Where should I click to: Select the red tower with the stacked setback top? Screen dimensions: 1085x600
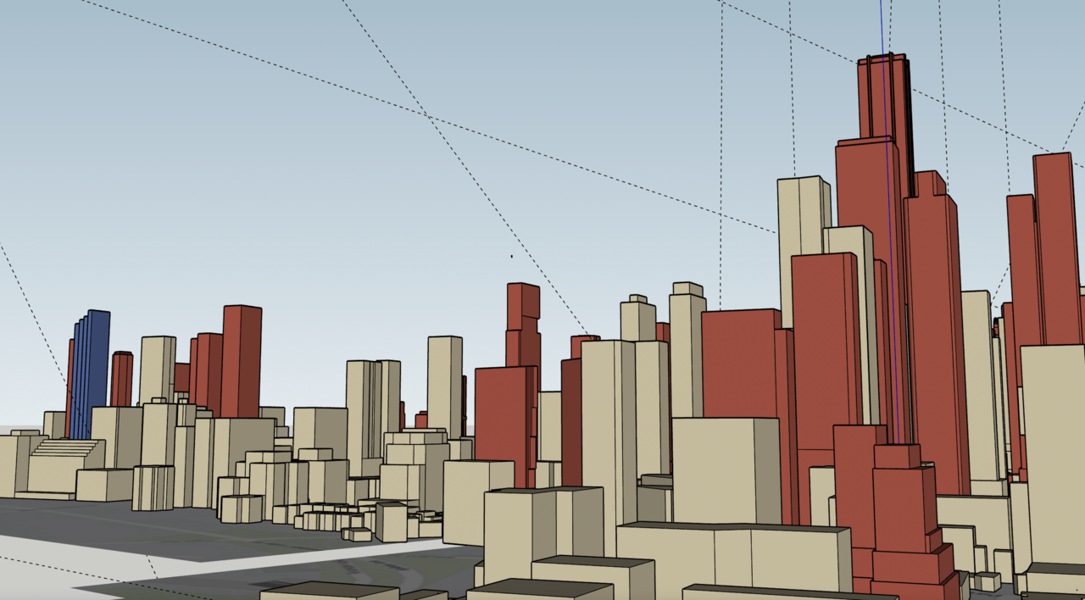[523, 326]
